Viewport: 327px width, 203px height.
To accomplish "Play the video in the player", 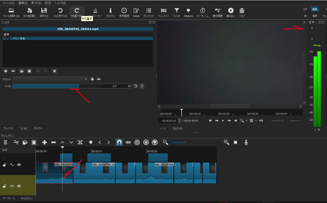I will click(223, 121).
